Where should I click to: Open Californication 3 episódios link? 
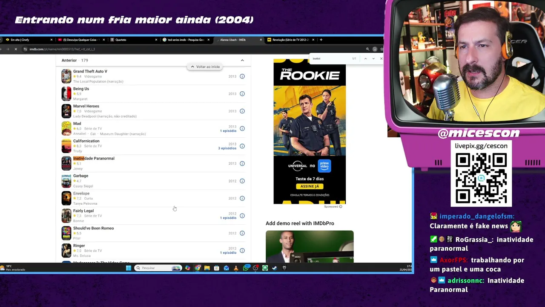[x=227, y=148]
